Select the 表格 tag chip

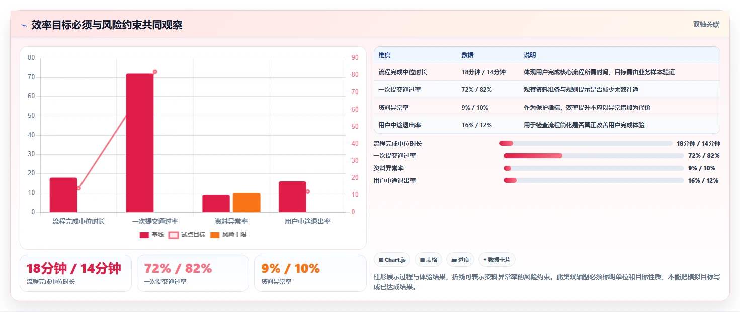[x=429, y=260]
